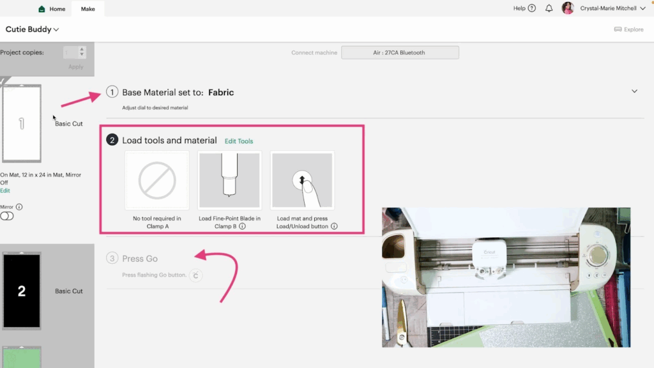Click 'Press flashing Go button.' text
This screenshot has width=654, height=368.
[x=154, y=275]
